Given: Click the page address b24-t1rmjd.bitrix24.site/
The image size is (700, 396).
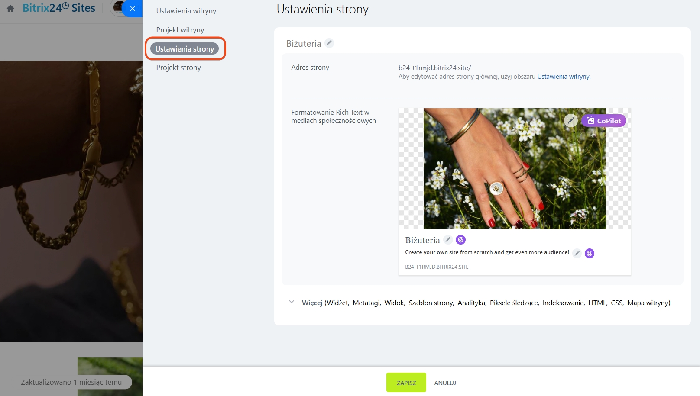Looking at the screenshot, I should point(434,68).
